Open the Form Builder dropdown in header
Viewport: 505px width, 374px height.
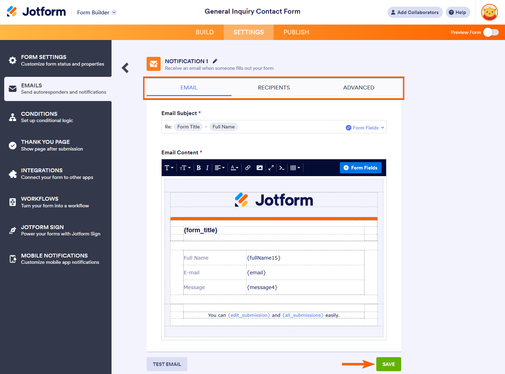96,12
